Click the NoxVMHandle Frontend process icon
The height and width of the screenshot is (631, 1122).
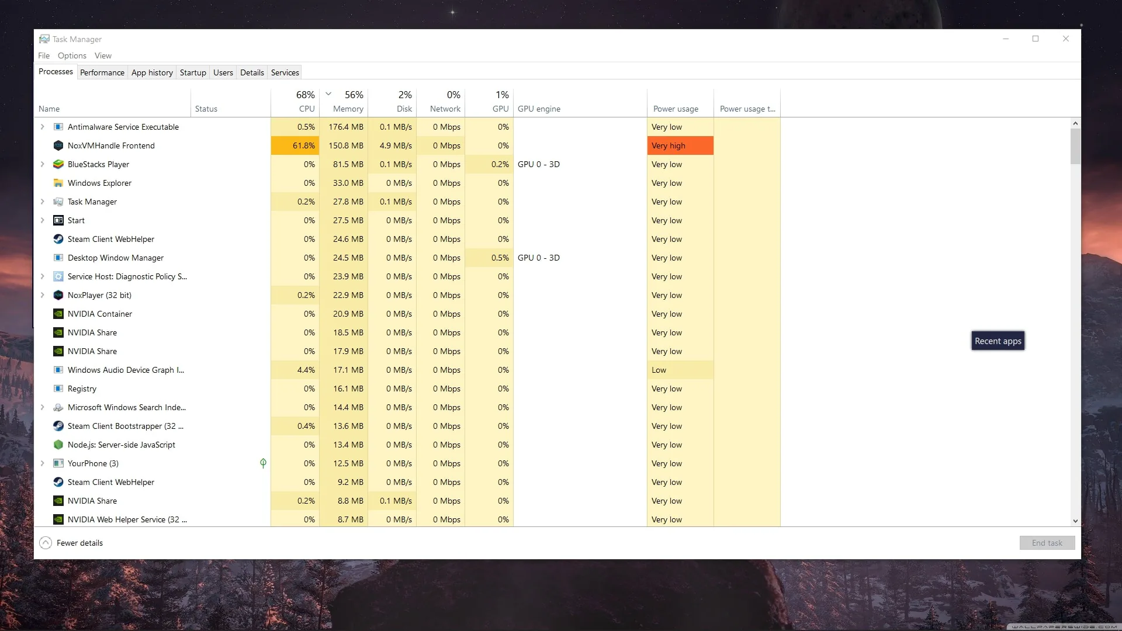(x=58, y=145)
